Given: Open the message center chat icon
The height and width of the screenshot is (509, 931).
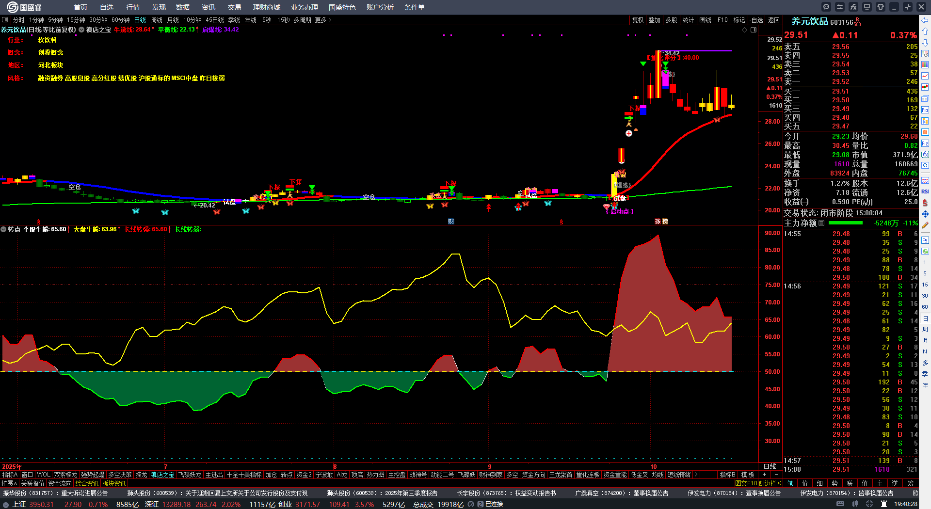Looking at the screenshot, I should (826, 7).
